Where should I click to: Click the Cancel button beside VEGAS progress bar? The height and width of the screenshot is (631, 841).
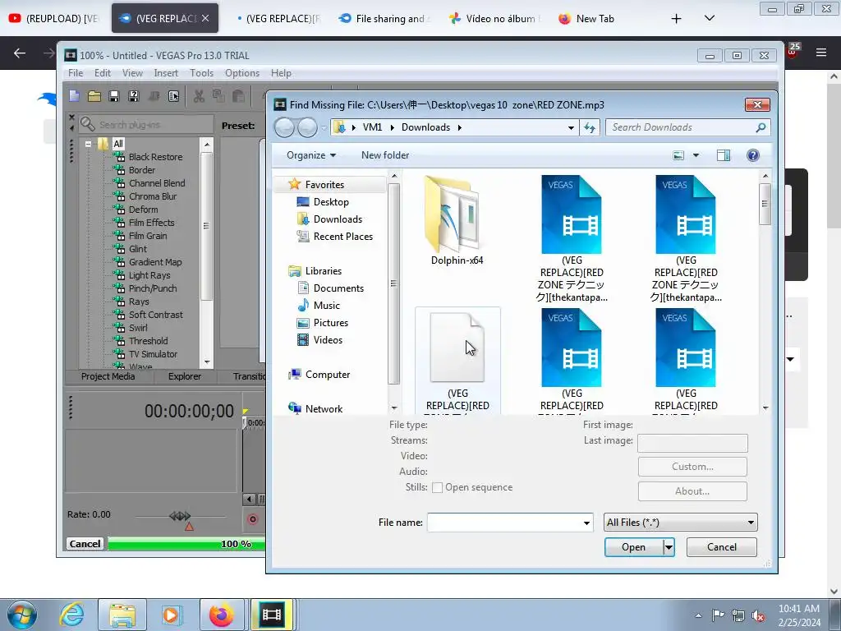coord(85,544)
